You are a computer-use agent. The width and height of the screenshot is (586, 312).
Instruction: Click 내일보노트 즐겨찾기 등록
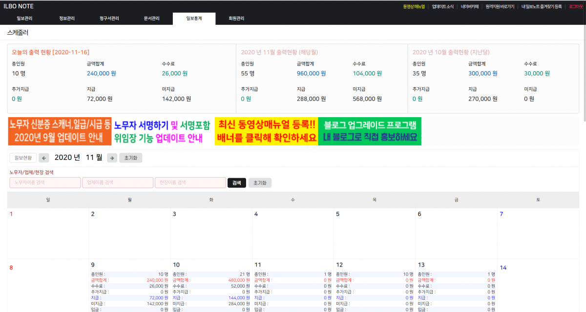[x=542, y=6]
